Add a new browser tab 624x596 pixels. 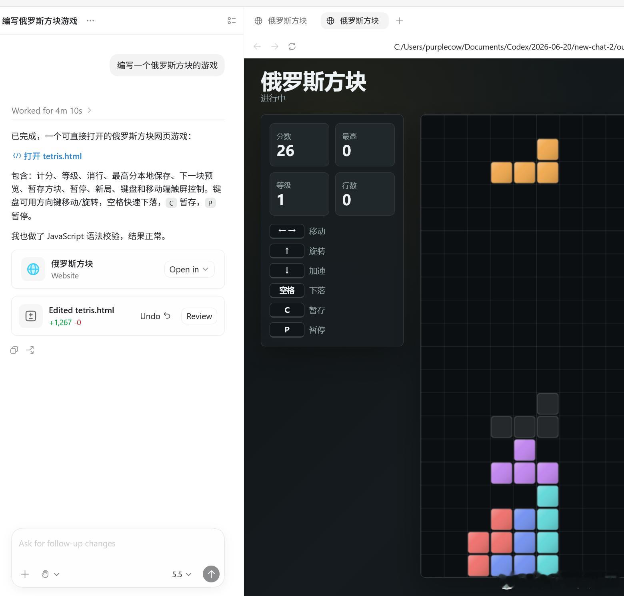click(x=399, y=21)
